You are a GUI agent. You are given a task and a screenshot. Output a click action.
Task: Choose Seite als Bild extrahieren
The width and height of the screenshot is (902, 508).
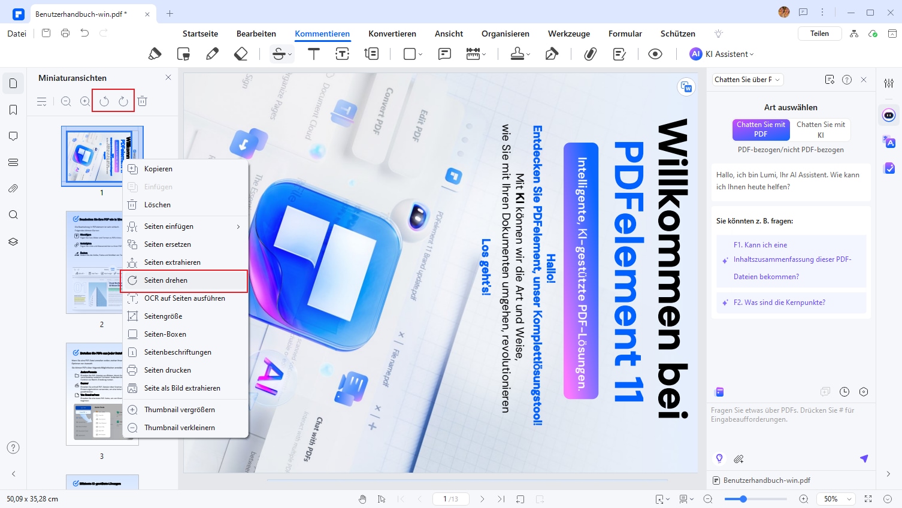tap(186, 388)
